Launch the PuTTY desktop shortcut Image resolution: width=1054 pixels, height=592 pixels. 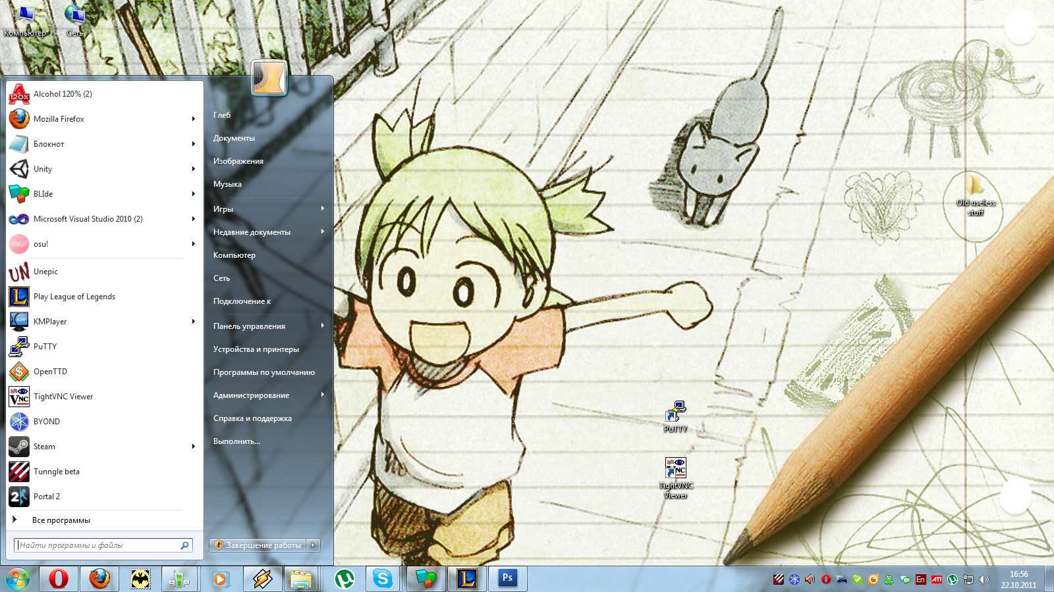pyautogui.click(x=675, y=416)
